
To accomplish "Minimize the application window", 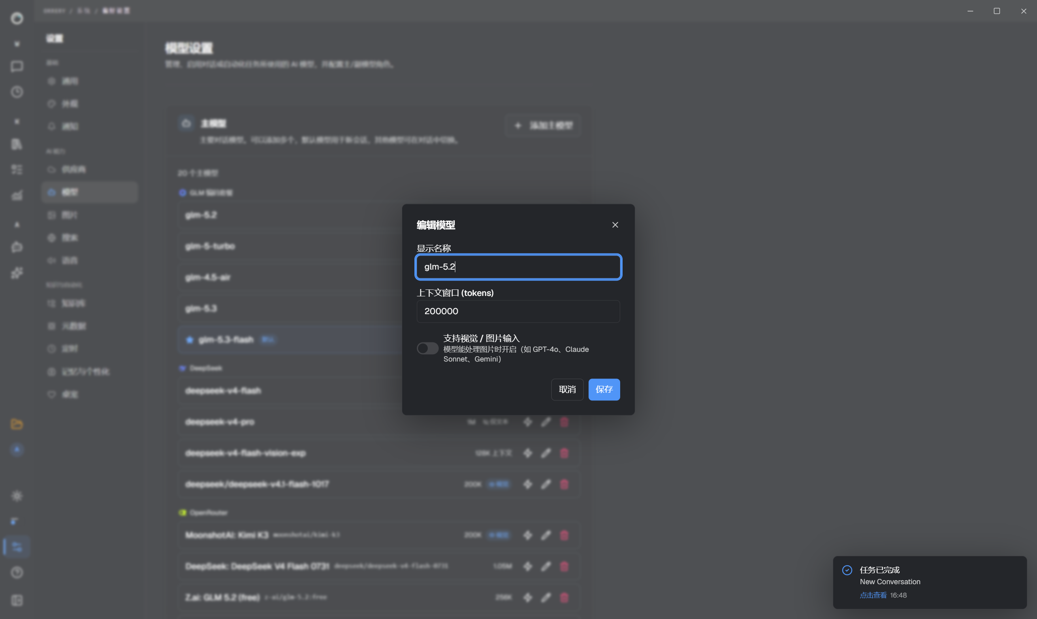I will pyautogui.click(x=970, y=11).
